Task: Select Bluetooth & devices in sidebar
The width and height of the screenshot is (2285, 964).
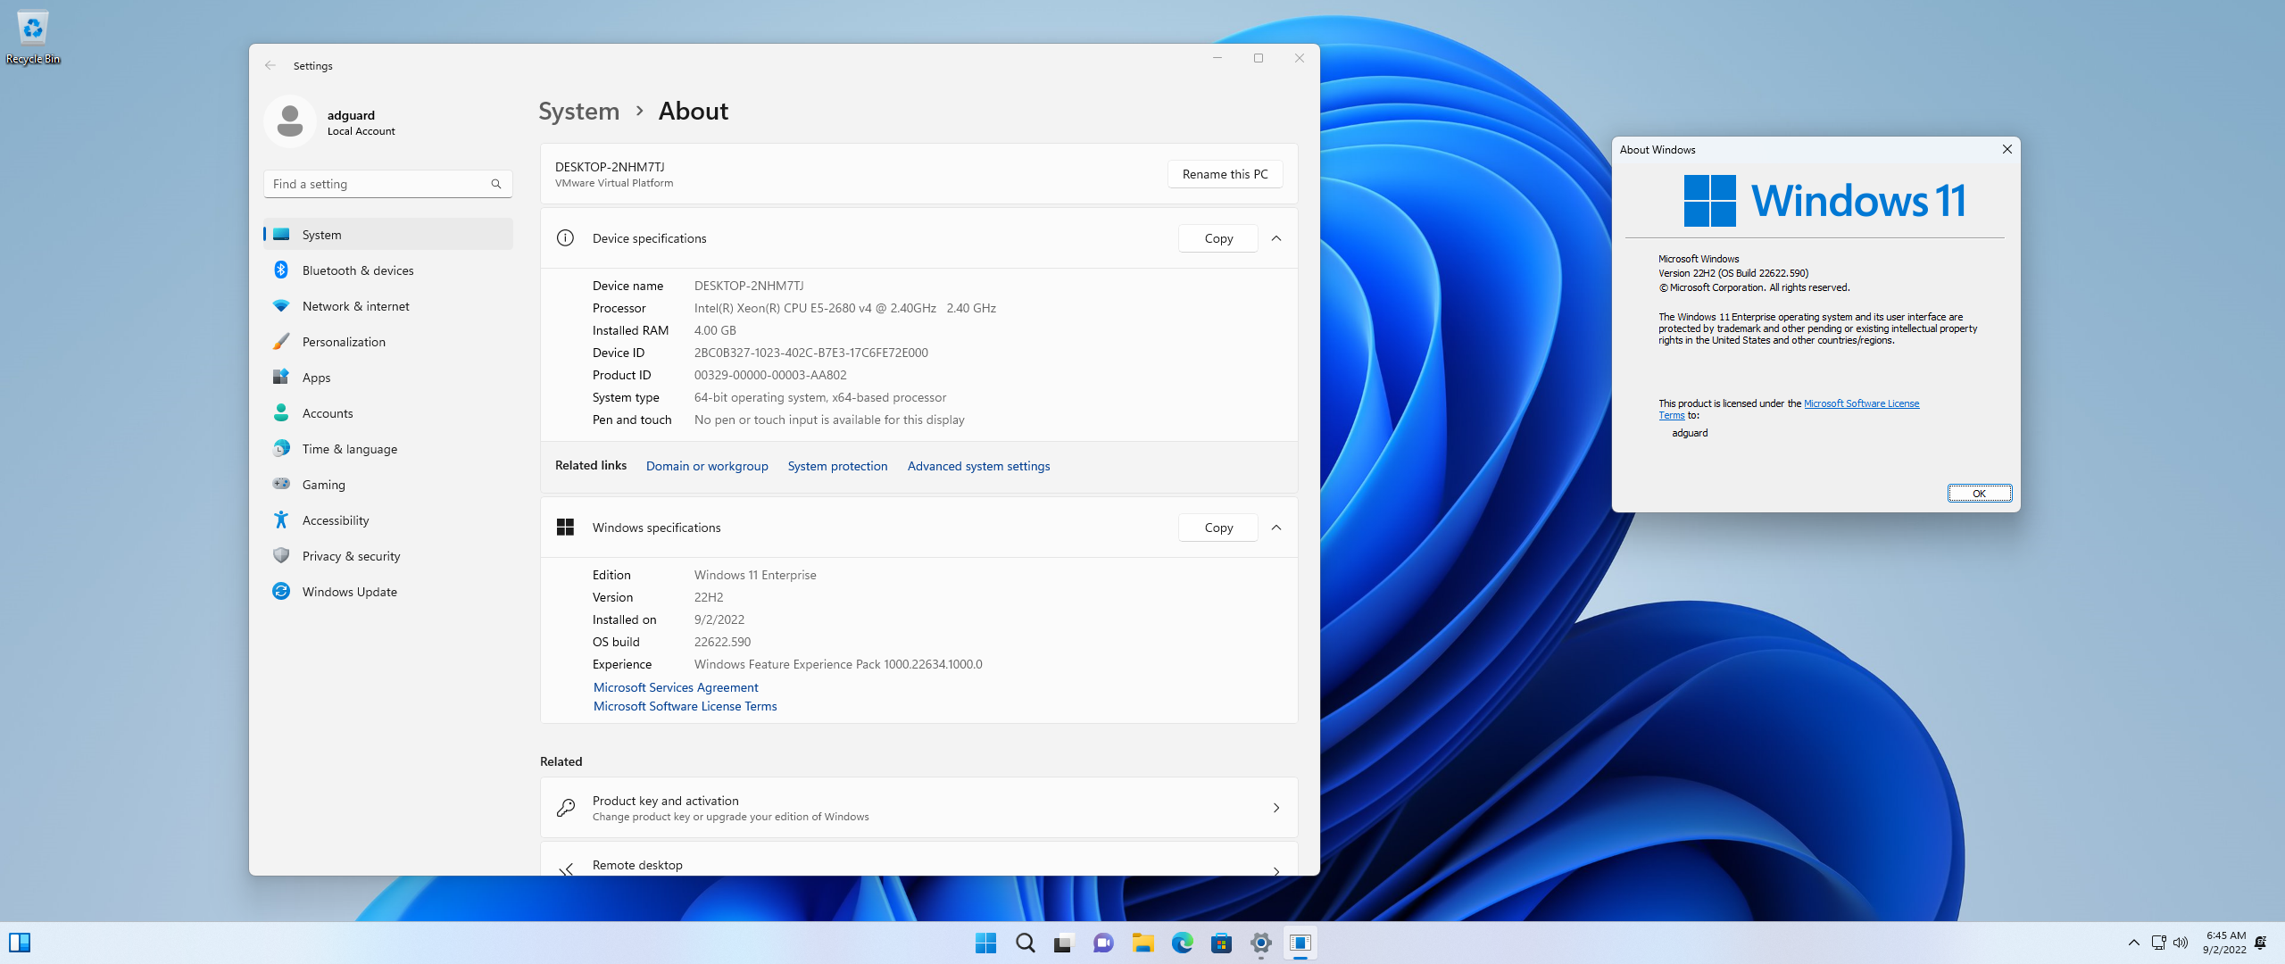Action: 388,270
